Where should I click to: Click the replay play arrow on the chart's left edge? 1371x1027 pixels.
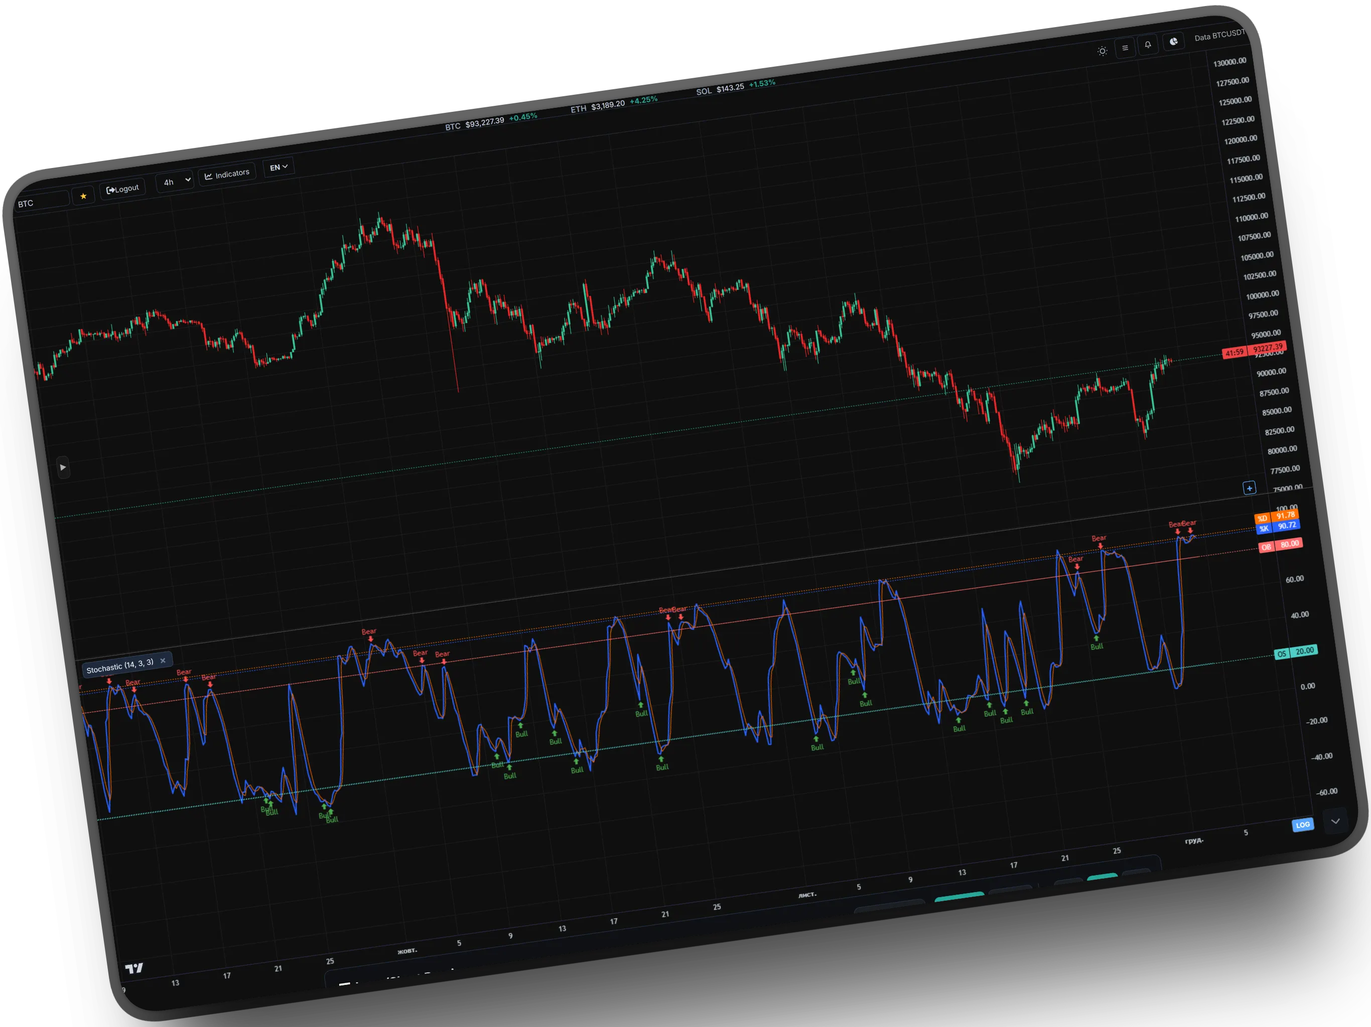click(x=63, y=468)
